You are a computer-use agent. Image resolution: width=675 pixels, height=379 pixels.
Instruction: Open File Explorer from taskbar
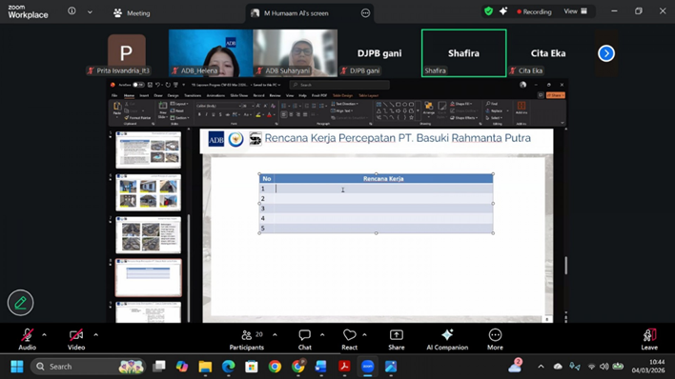pyautogui.click(x=205, y=367)
